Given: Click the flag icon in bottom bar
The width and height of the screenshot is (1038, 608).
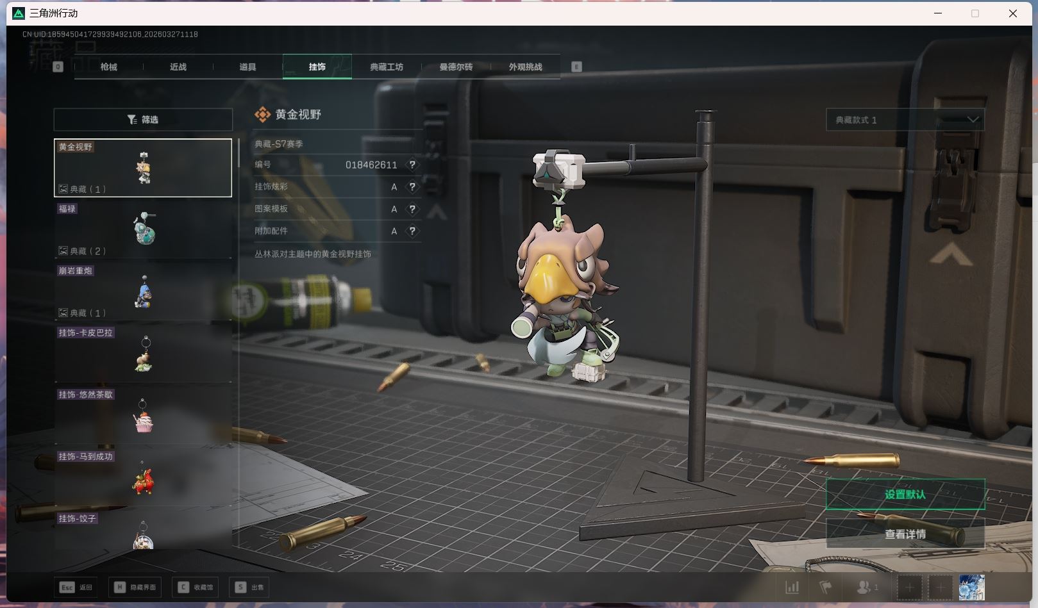Looking at the screenshot, I should pos(825,587).
